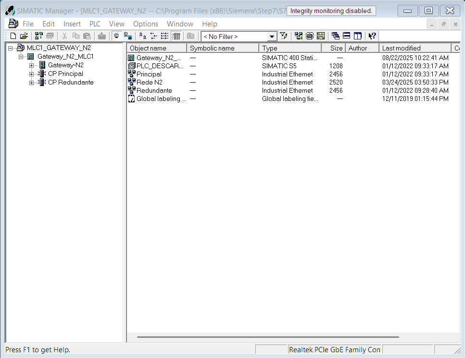This screenshot has height=358, width=465.
Task: Select CP Redundante in the tree
Action: click(x=71, y=82)
